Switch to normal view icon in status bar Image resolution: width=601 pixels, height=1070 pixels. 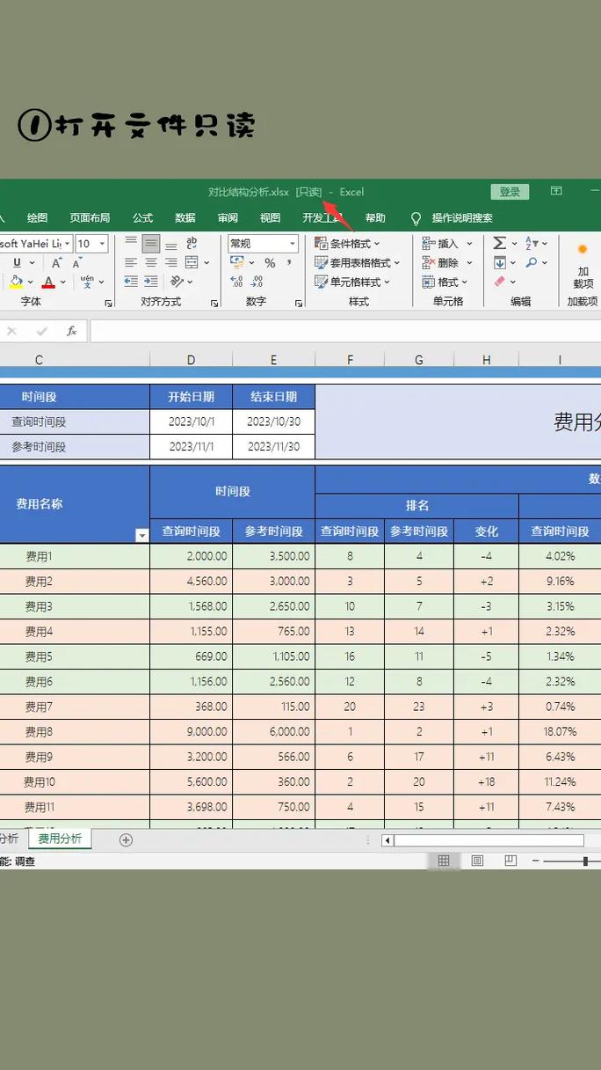point(444,861)
